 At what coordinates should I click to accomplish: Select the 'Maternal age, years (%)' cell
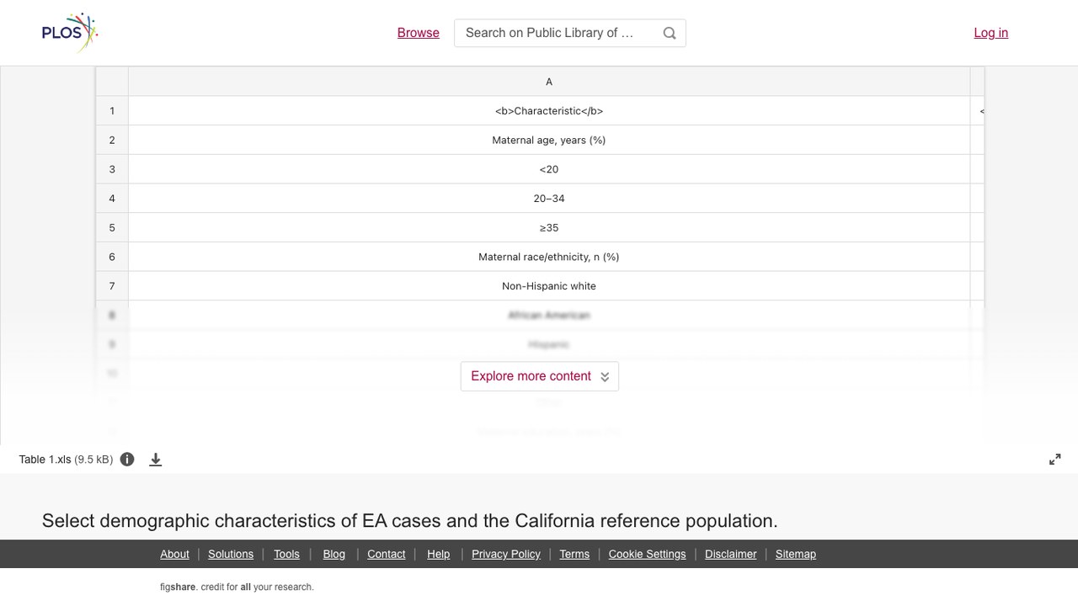(549, 141)
